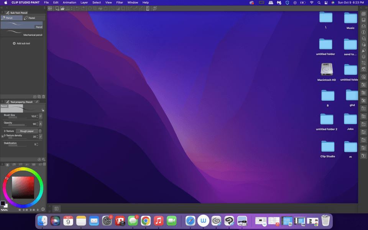Image resolution: width=368 pixels, height=230 pixels.
Task: Delete the 2-Texture using trash icon
Action: [40, 131]
